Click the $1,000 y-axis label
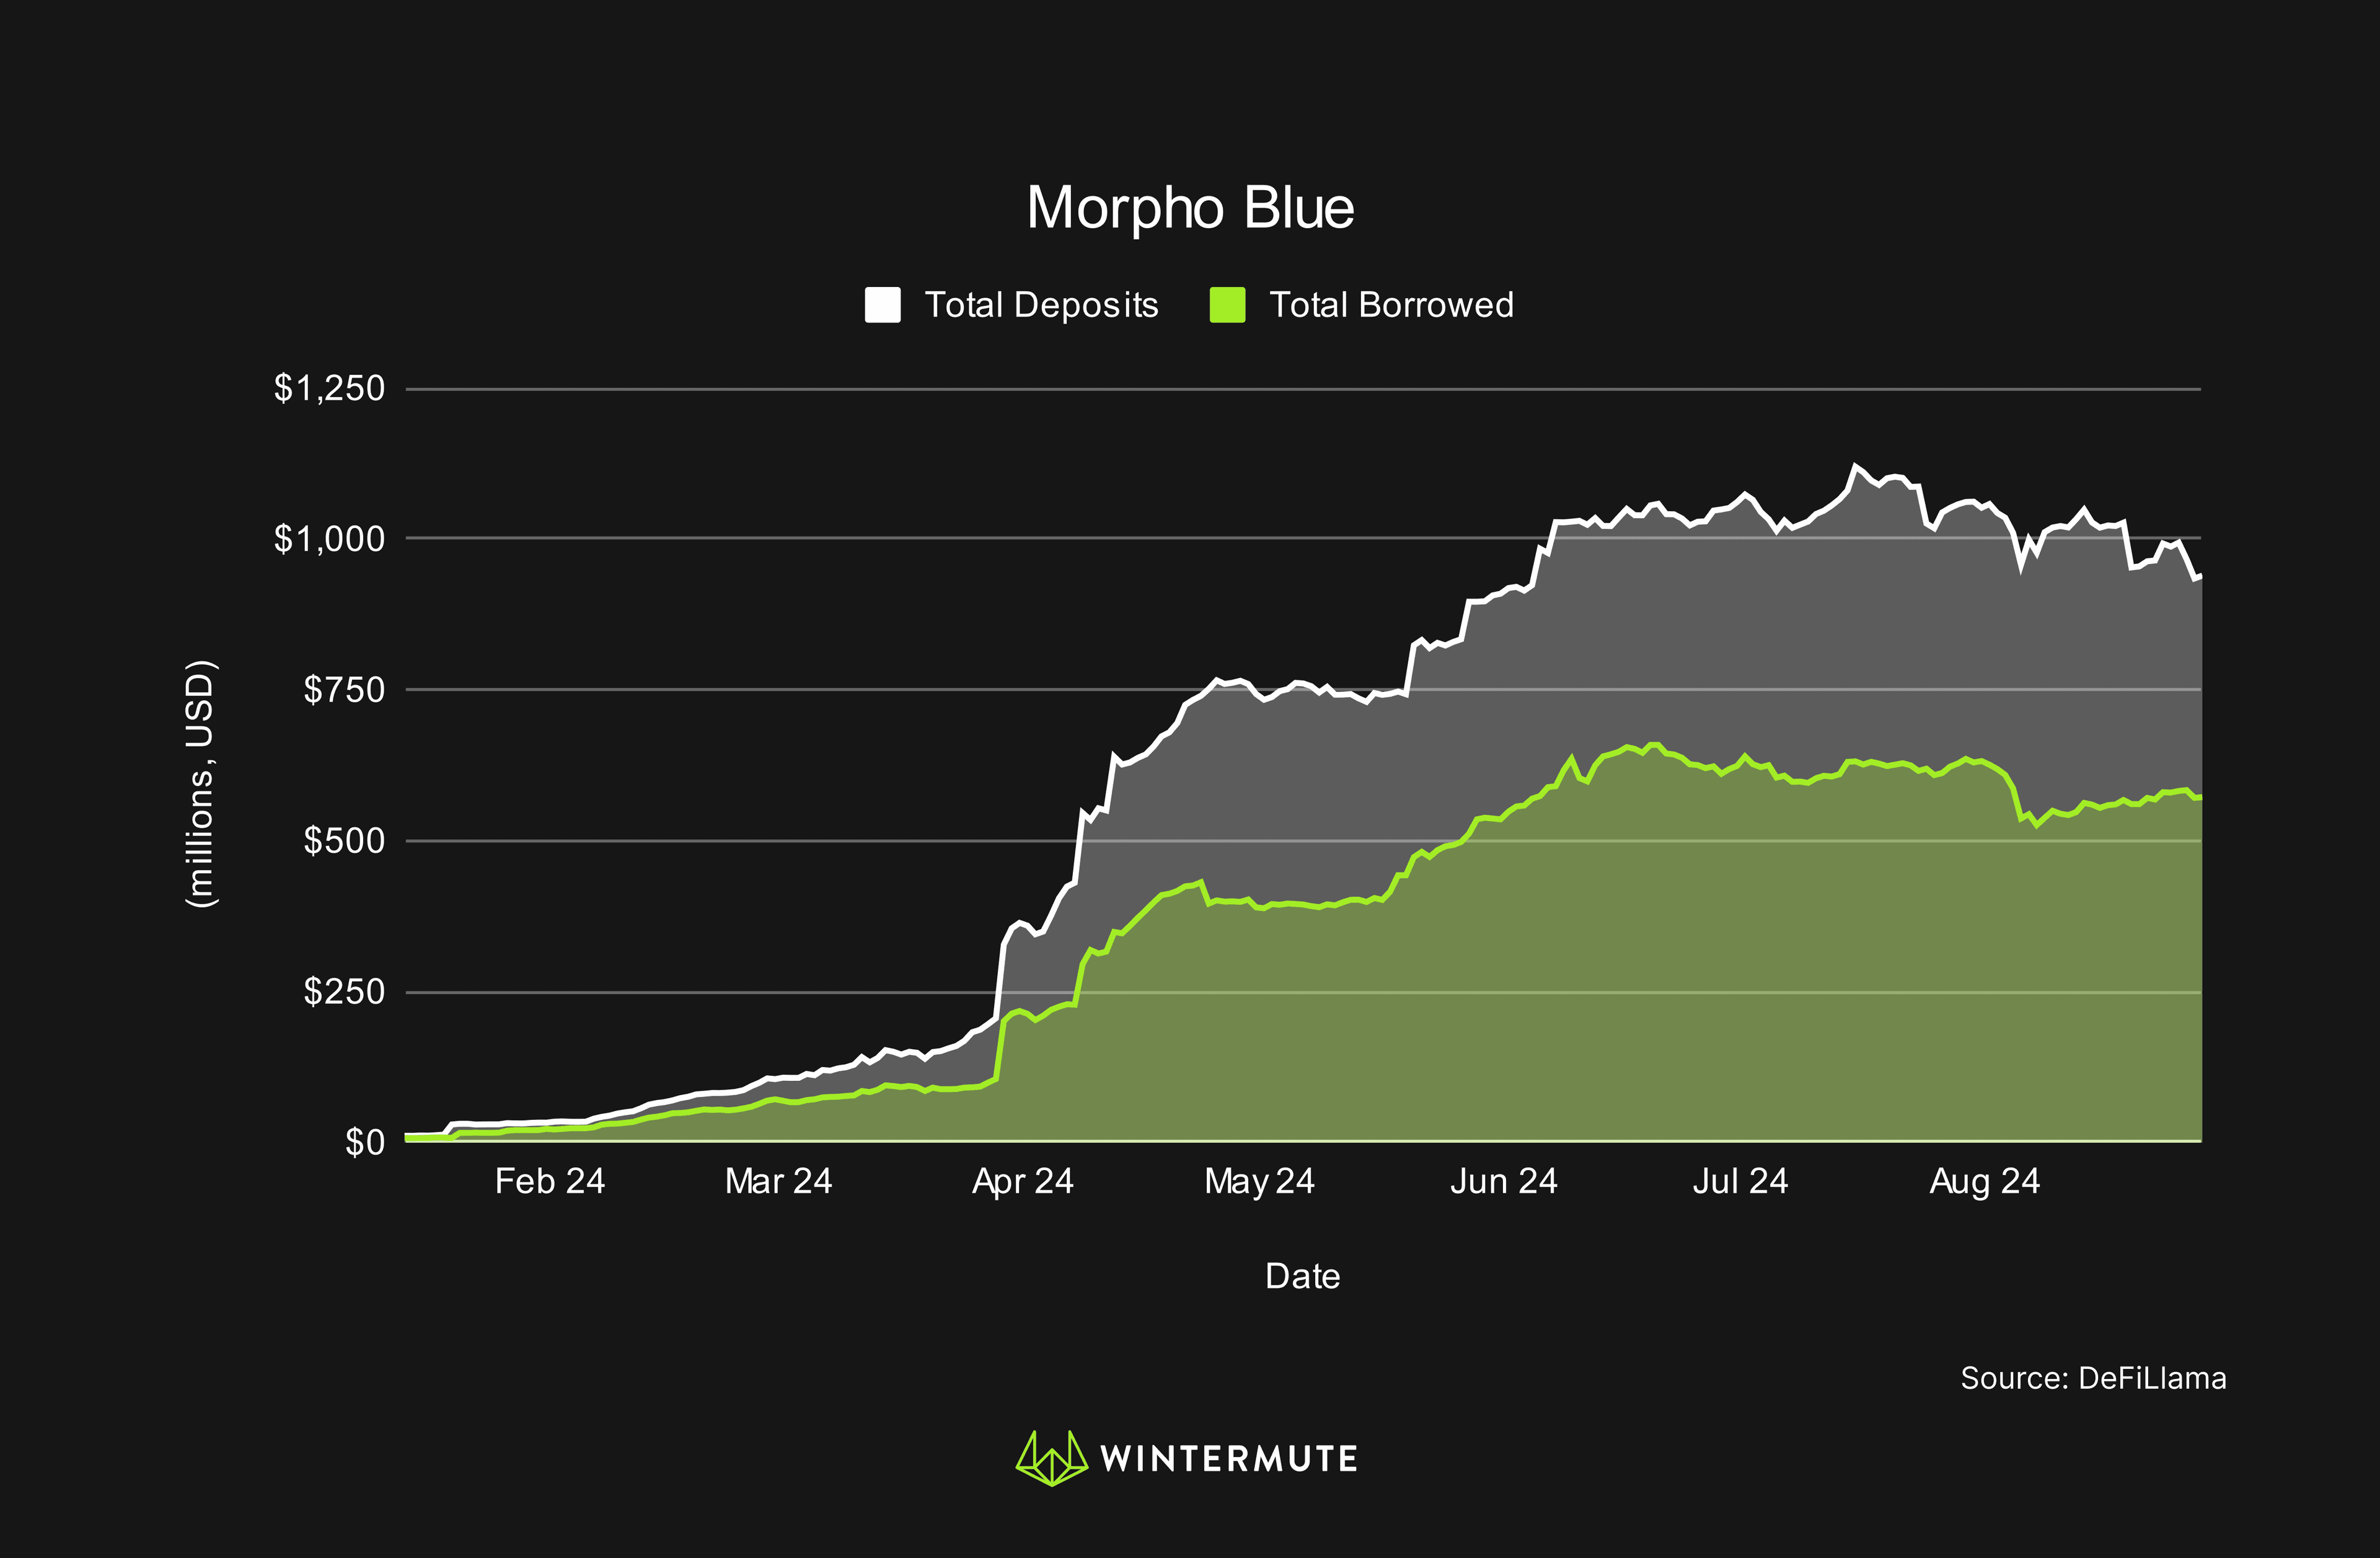This screenshot has width=2380, height=1558. tap(329, 539)
